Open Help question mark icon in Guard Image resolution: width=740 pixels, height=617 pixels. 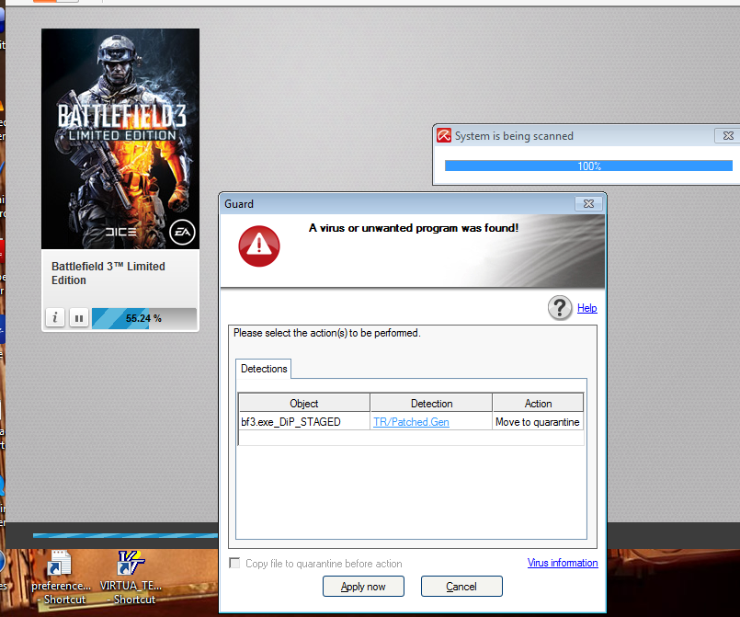(560, 308)
